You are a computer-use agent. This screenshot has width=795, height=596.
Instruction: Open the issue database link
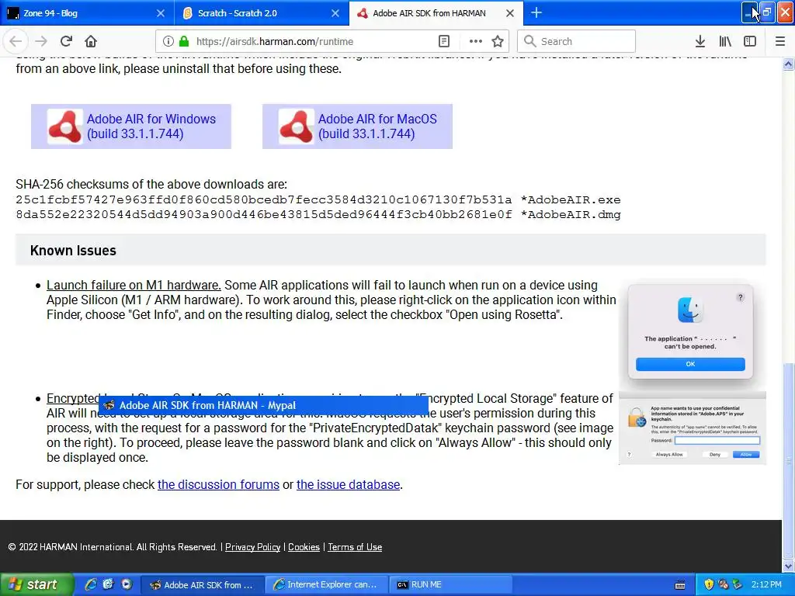click(x=348, y=484)
